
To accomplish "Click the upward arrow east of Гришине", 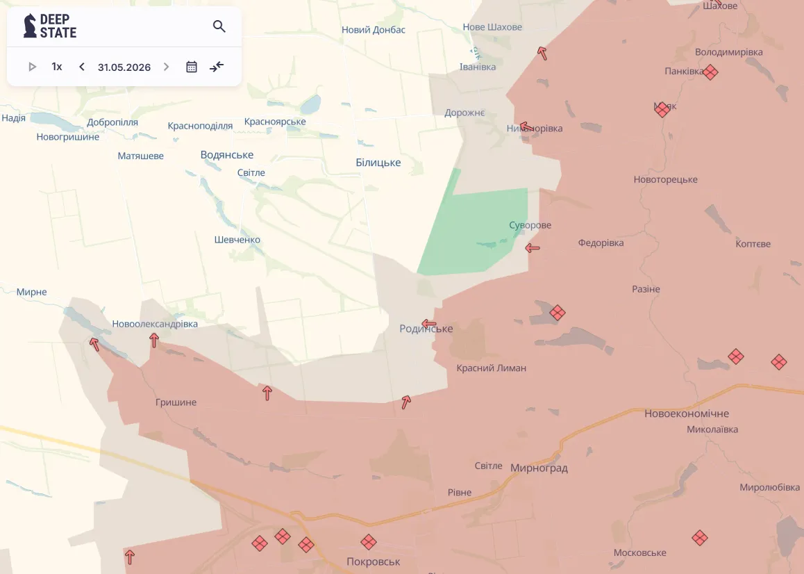I will [267, 393].
